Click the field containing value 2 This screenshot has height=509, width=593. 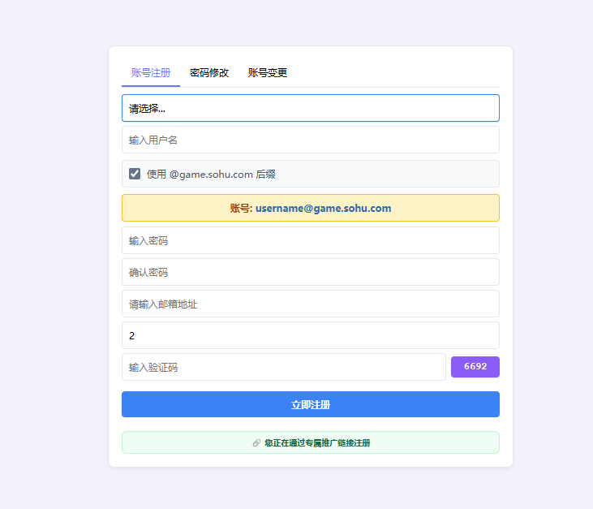(310, 335)
